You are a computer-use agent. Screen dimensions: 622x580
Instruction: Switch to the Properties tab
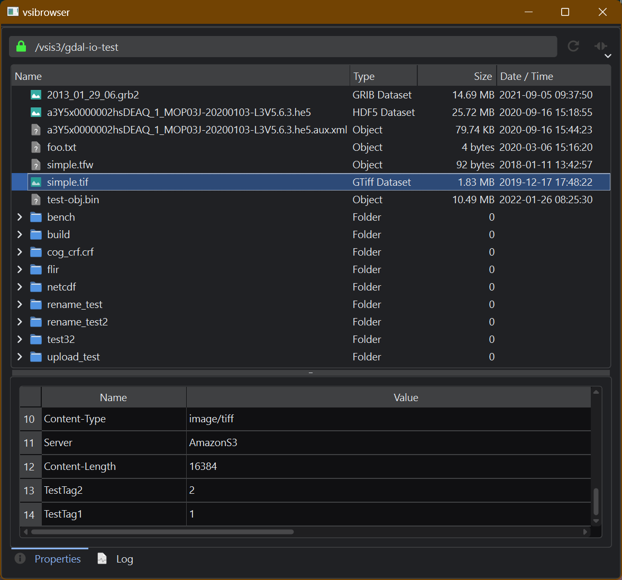58,558
